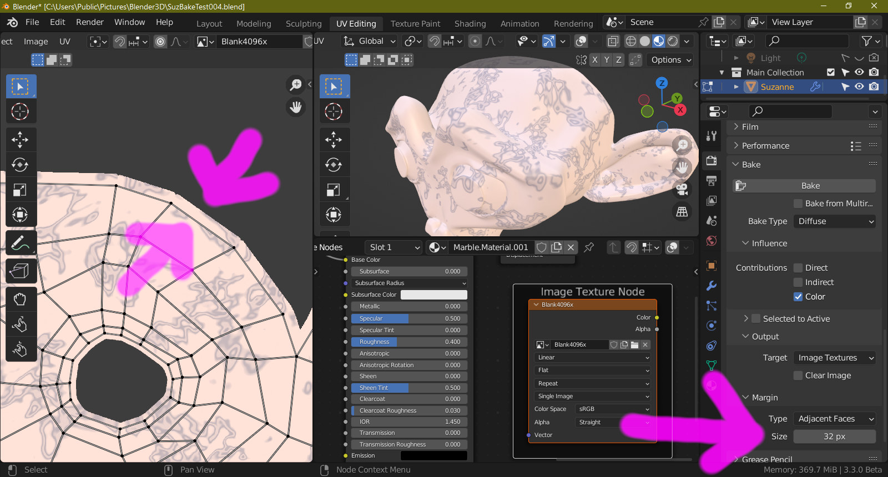This screenshot has width=888, height=477.
Task: Open the Window menu
Action: [x=129, y=22]
